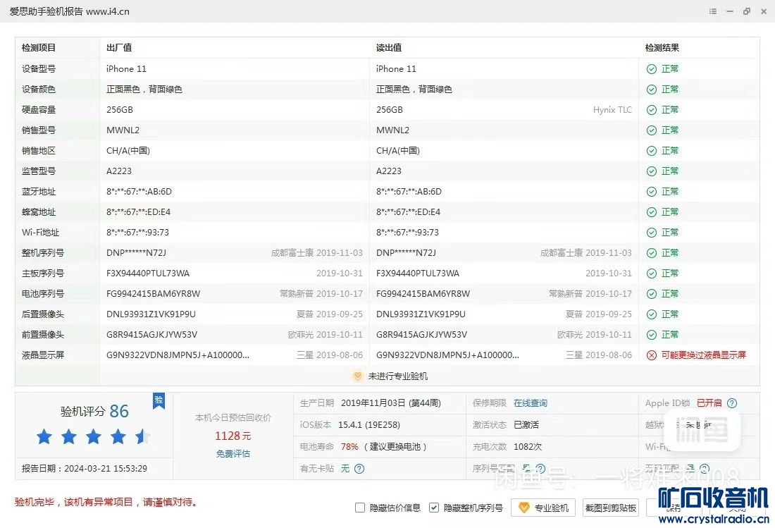Image resolution: width=775 pixels, height=528 pixels.
Task: Click the first blue rating star
Action: 44,436
